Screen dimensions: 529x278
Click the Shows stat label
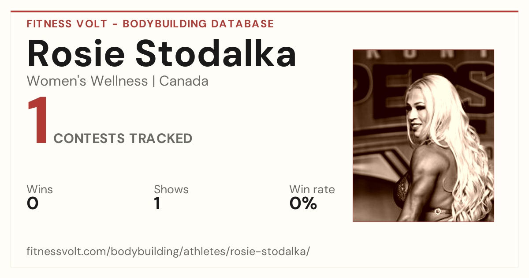[x=171, y=189]
